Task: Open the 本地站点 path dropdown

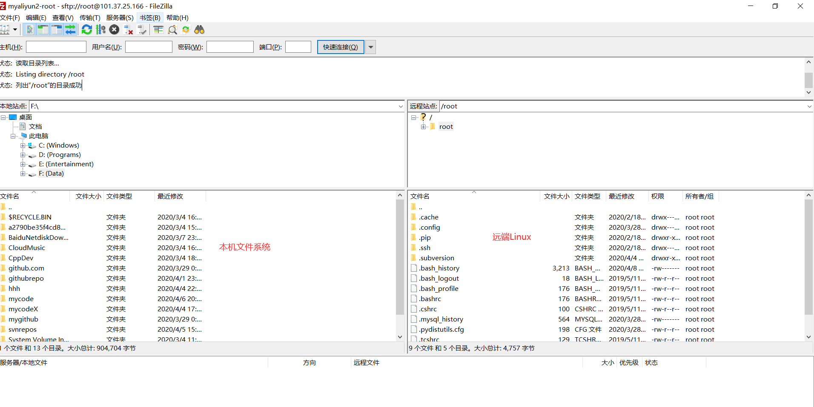Action: (400, 106)
